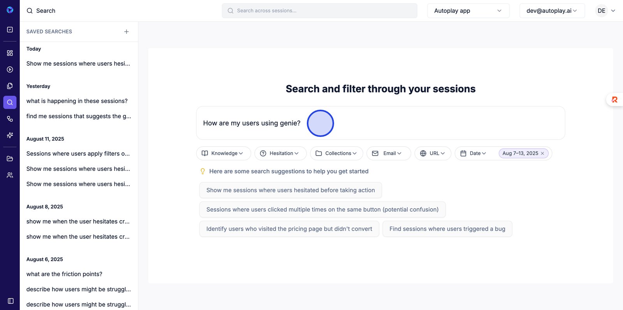This screenshot has height=310, width=623.
Task: Open the users icon in sidebar
Action: pos(10,175)
